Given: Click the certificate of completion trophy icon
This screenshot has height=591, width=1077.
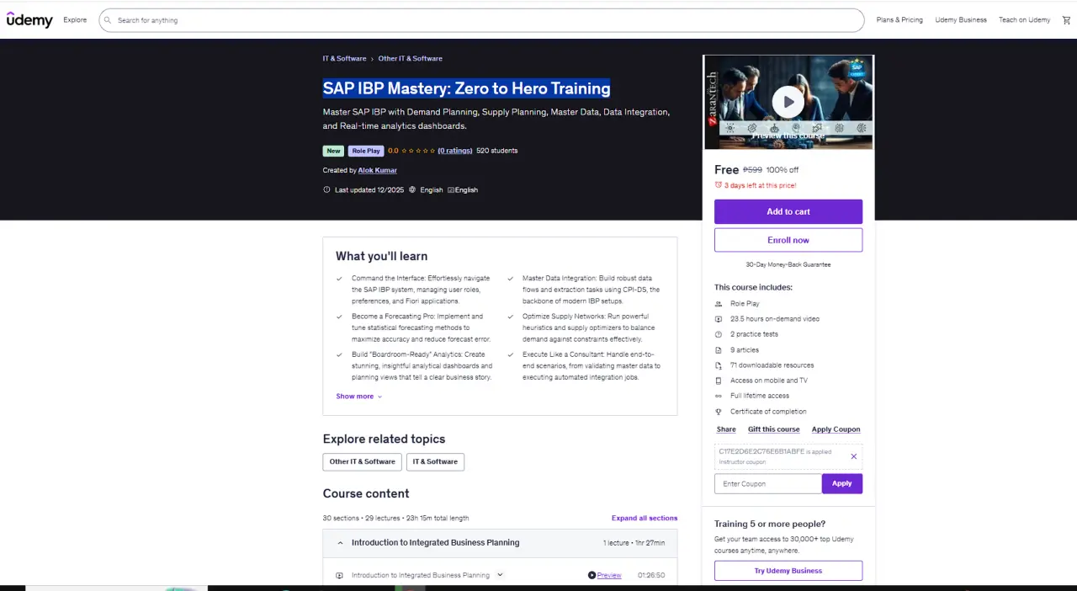Looking at the screenshot, I should pyautogui.click(x=718, y=412).
